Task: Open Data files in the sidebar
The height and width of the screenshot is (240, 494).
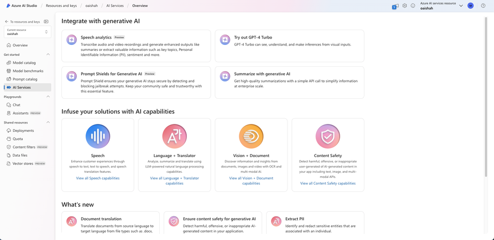Action: point(27,156)
